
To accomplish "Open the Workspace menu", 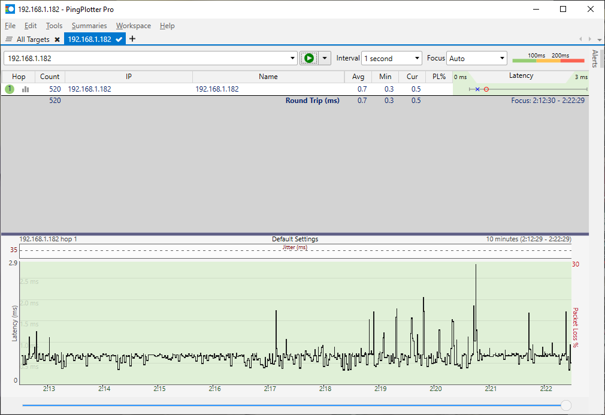I will pos(134,26).
